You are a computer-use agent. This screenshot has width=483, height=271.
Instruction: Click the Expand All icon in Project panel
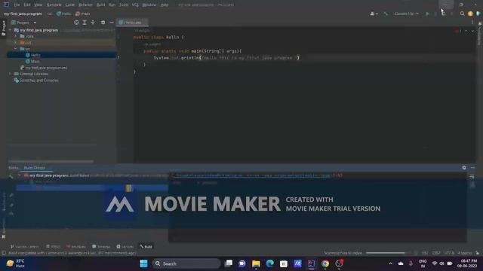[85, 23]
